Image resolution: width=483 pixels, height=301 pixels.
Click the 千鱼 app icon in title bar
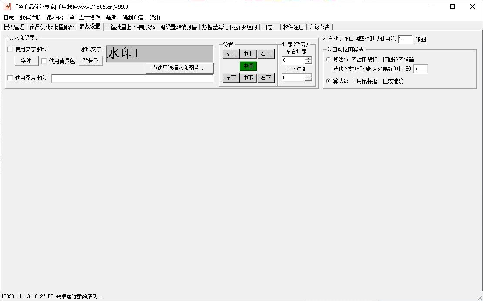pos(7,7)
